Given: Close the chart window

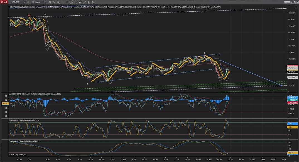Looking at the screenshot, I should (298, 2).
